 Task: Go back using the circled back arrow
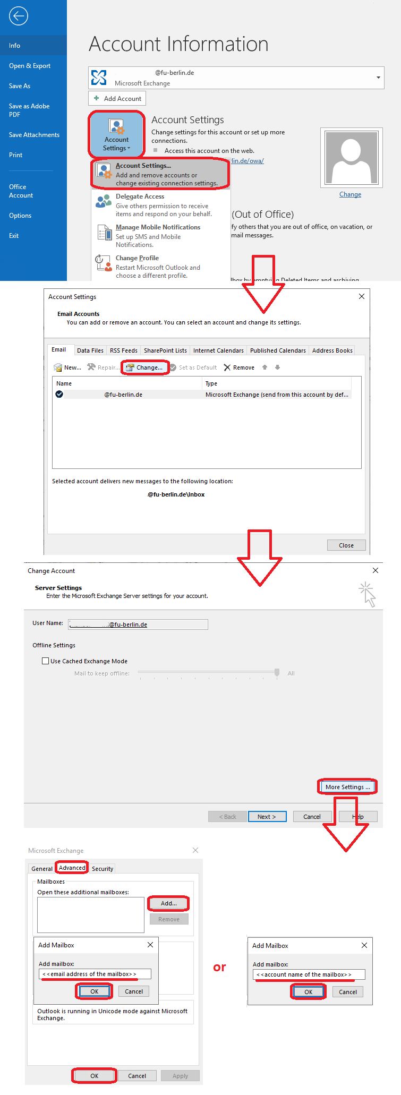(x=18, y=16)
